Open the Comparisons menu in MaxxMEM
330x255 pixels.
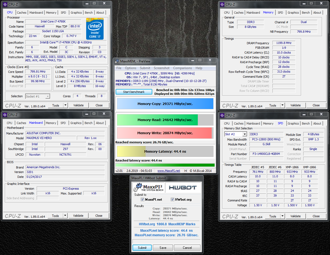click(x=183, y=68)
